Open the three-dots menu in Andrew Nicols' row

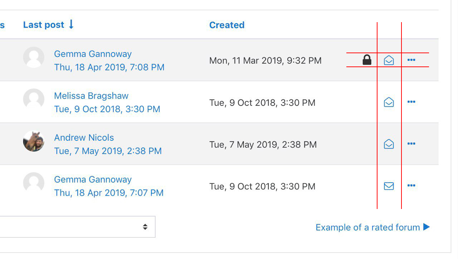coord(411,144)
